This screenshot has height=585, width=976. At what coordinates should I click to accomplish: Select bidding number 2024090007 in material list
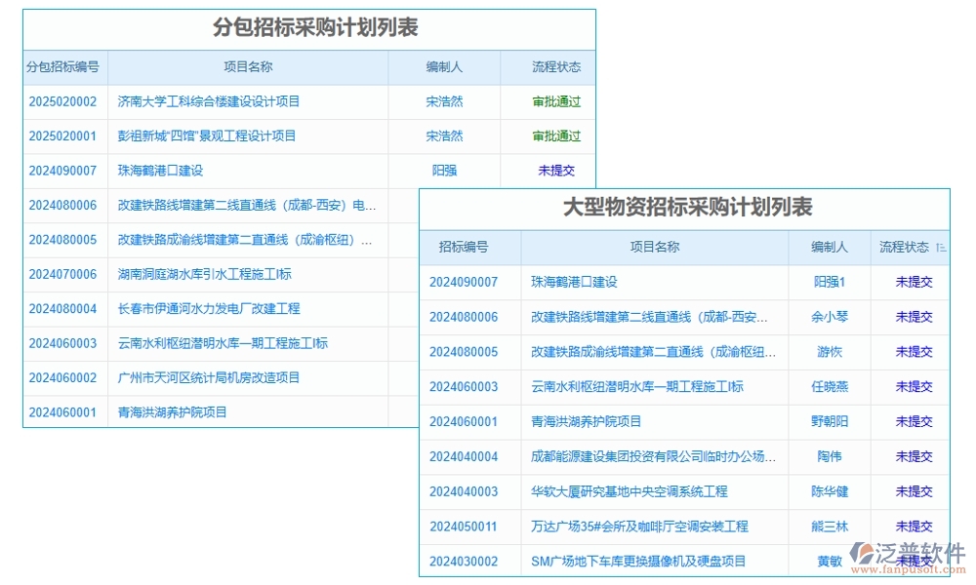(467, 282)
